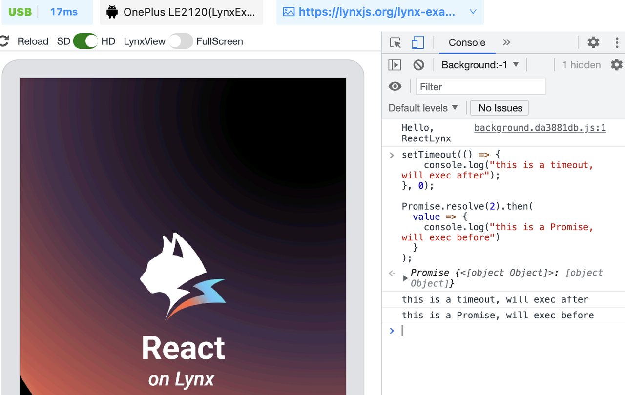Open the background.da3881db.js:1 source link

tap(540, 128)
